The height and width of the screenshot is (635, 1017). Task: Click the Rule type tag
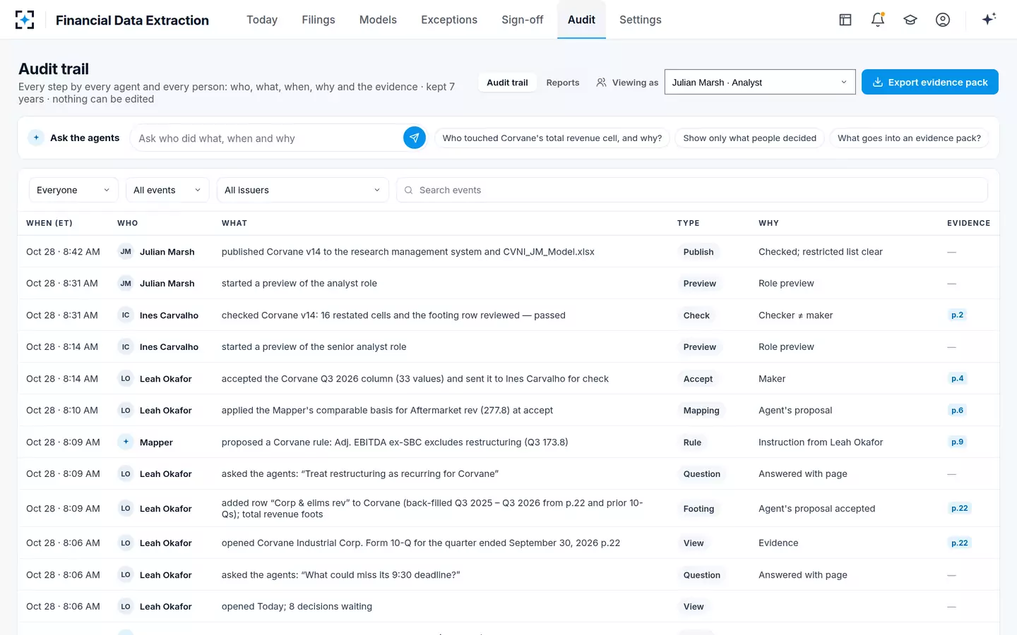tap(692, 442)
